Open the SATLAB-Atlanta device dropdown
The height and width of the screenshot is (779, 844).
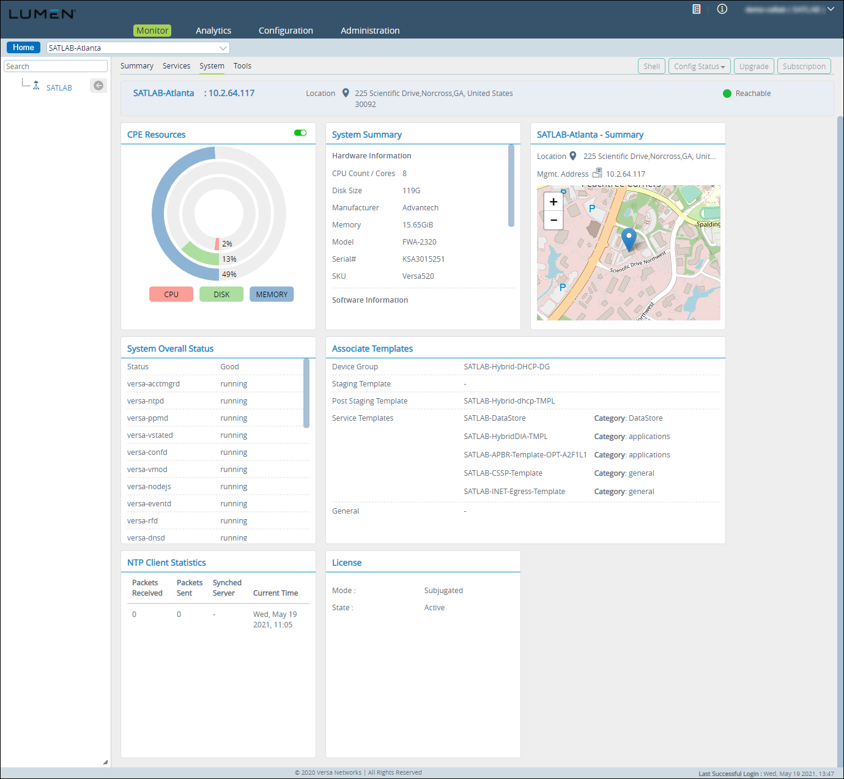pos(223,48)
